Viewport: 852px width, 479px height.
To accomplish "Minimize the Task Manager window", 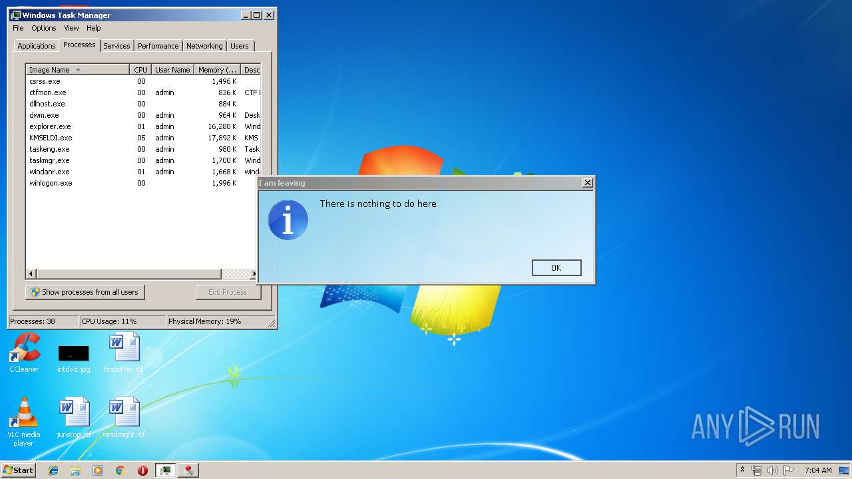I will [x=246, y=15].
